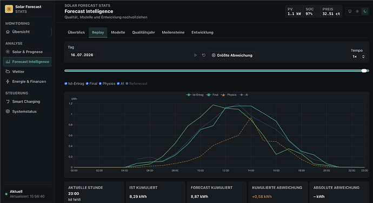Open Systemstatus via its icon
The height and width of the screenshot is (203, 373).
8,111
